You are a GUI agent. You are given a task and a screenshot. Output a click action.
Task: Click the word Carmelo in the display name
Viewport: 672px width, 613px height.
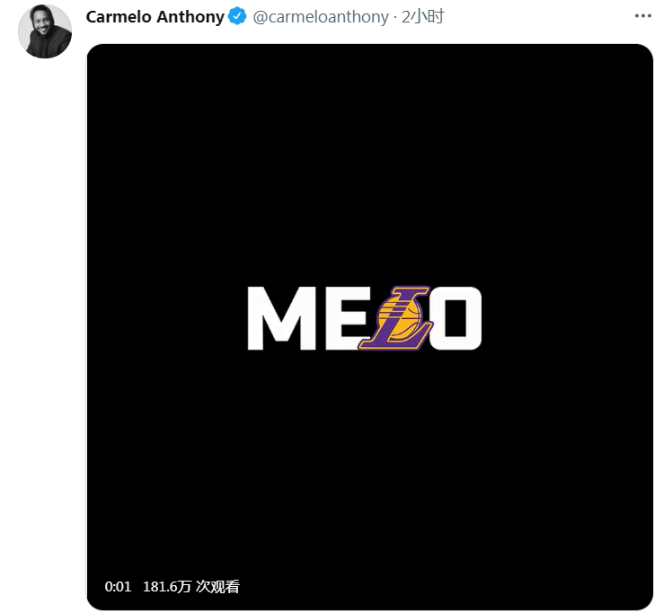pyautogui.click(x=119, y=17)
